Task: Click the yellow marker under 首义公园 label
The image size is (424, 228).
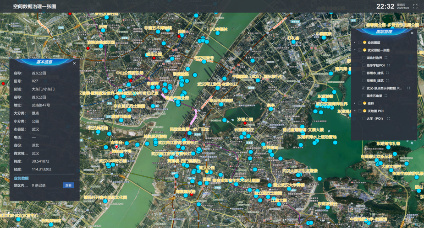Action: tap(207, 172)
